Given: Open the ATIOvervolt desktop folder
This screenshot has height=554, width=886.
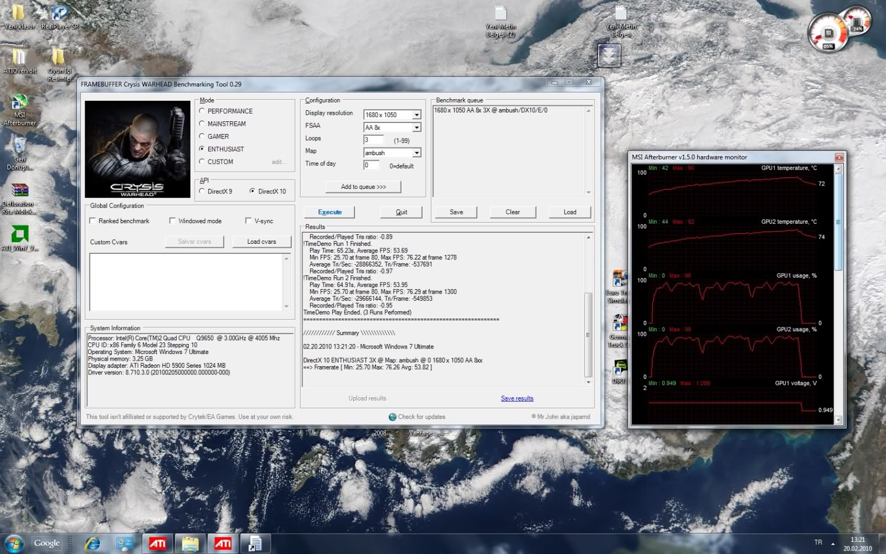Looking at the screenshot, I should (x=19, y=60).
